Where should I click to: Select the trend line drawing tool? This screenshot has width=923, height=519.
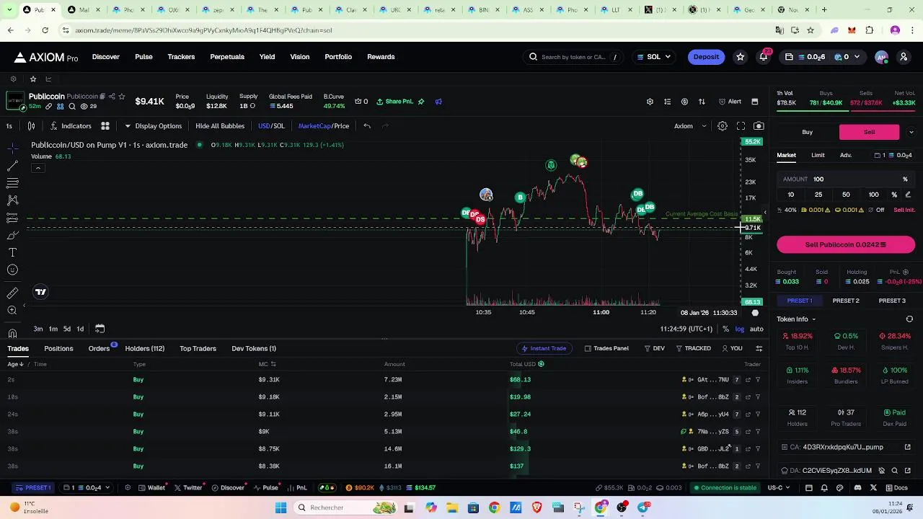coord(12,166)
